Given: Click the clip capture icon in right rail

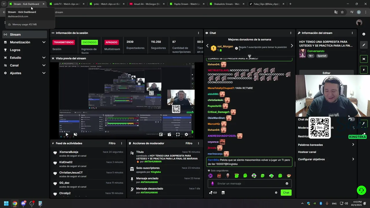Looking at the screenshot, I should coord(364,59).
